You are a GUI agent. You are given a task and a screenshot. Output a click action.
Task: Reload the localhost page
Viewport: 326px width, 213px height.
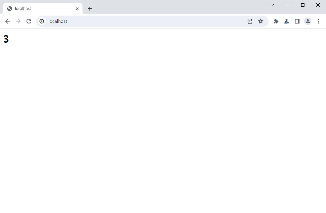(x=29, y=21)
